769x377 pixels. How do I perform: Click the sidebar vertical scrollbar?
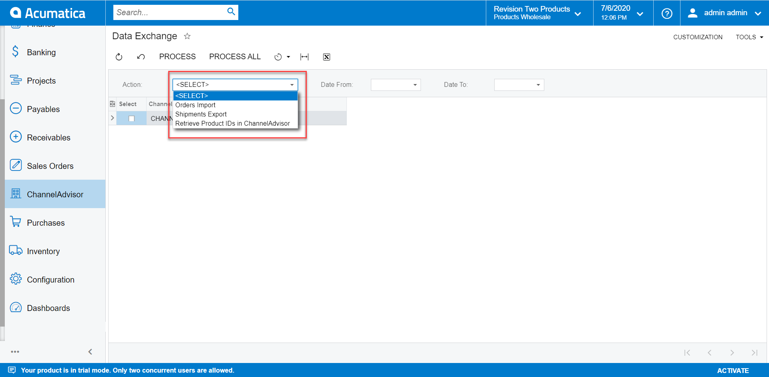click(2, 212)
